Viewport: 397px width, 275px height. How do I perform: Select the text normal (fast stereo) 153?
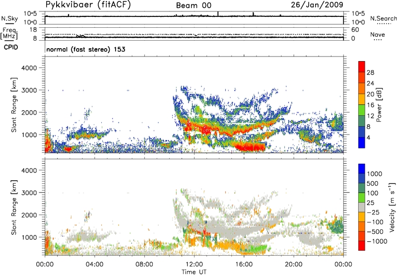(86, 49)
